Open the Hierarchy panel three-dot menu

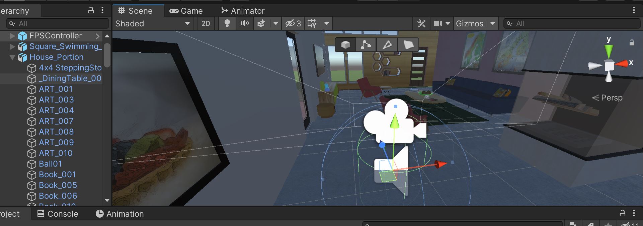pyautogui.click(x=102, y=10)
